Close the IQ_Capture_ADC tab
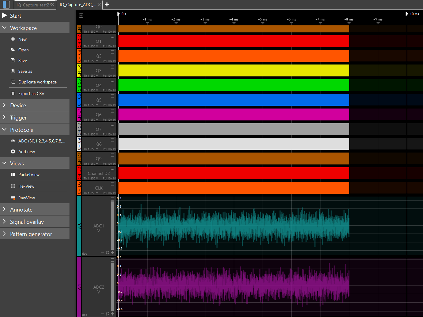This screenshot has width=423, height=317. click(99, 5)
